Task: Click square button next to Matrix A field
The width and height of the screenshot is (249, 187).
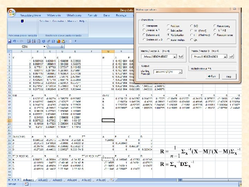Action: pyautogui.click(x=181, y=56)
